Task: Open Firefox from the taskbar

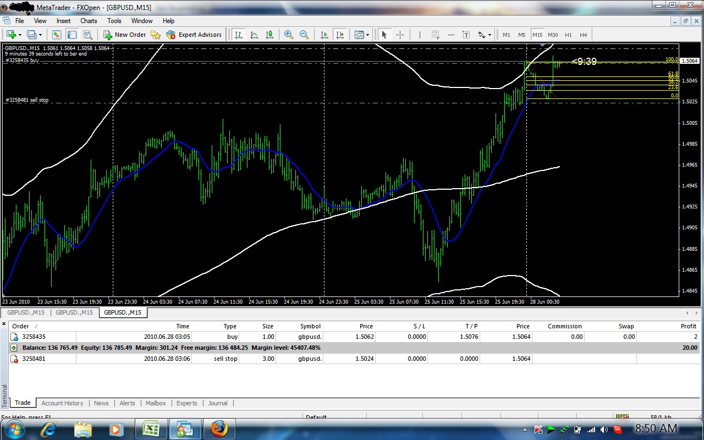Action: [219, 428]
